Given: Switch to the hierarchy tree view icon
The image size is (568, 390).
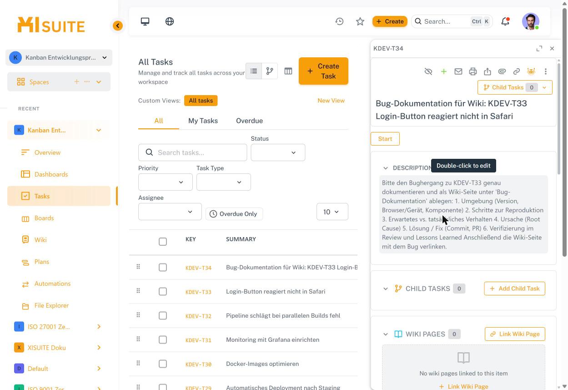Looking at the screenshot, I should pos(270,71).
